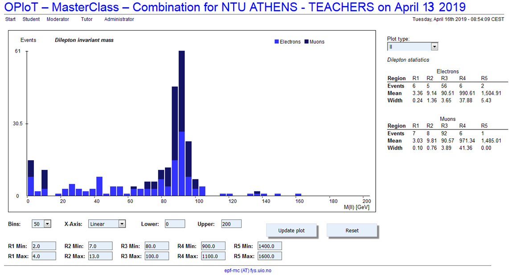Focus the Lower bound input field

tap(175, 224)
